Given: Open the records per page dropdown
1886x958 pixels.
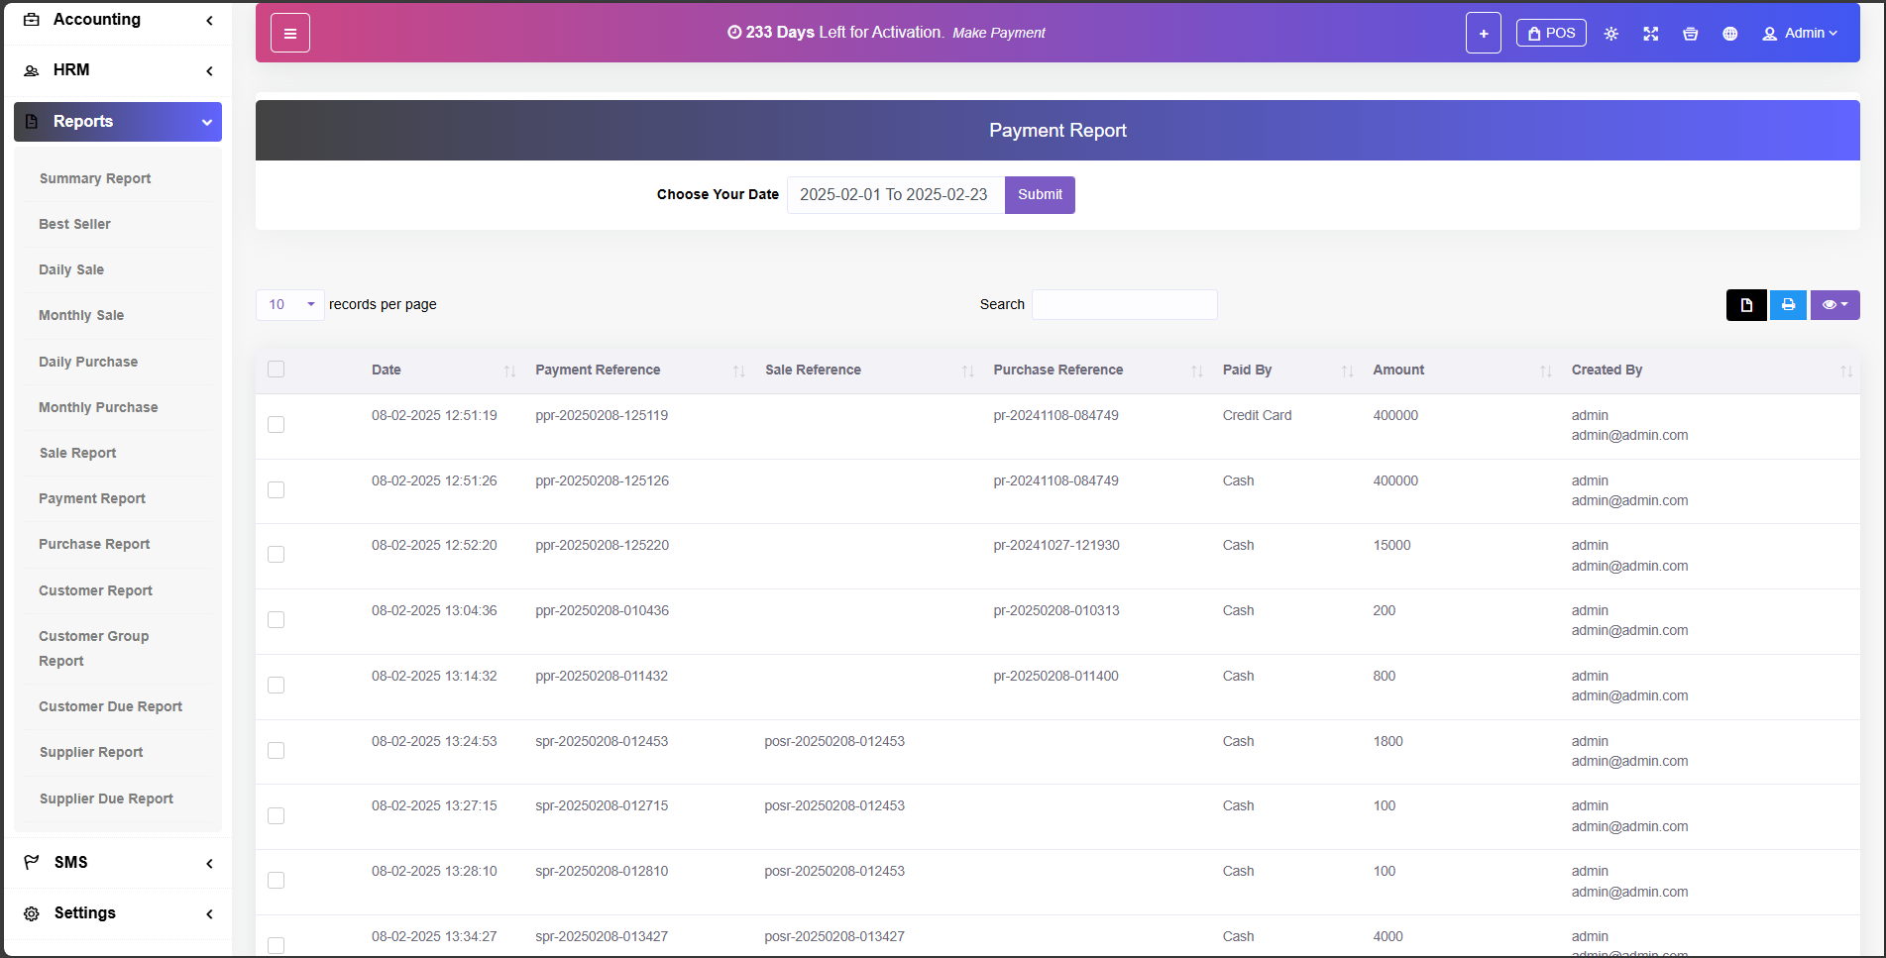Looking at the screenshot, I should [289, 305].
